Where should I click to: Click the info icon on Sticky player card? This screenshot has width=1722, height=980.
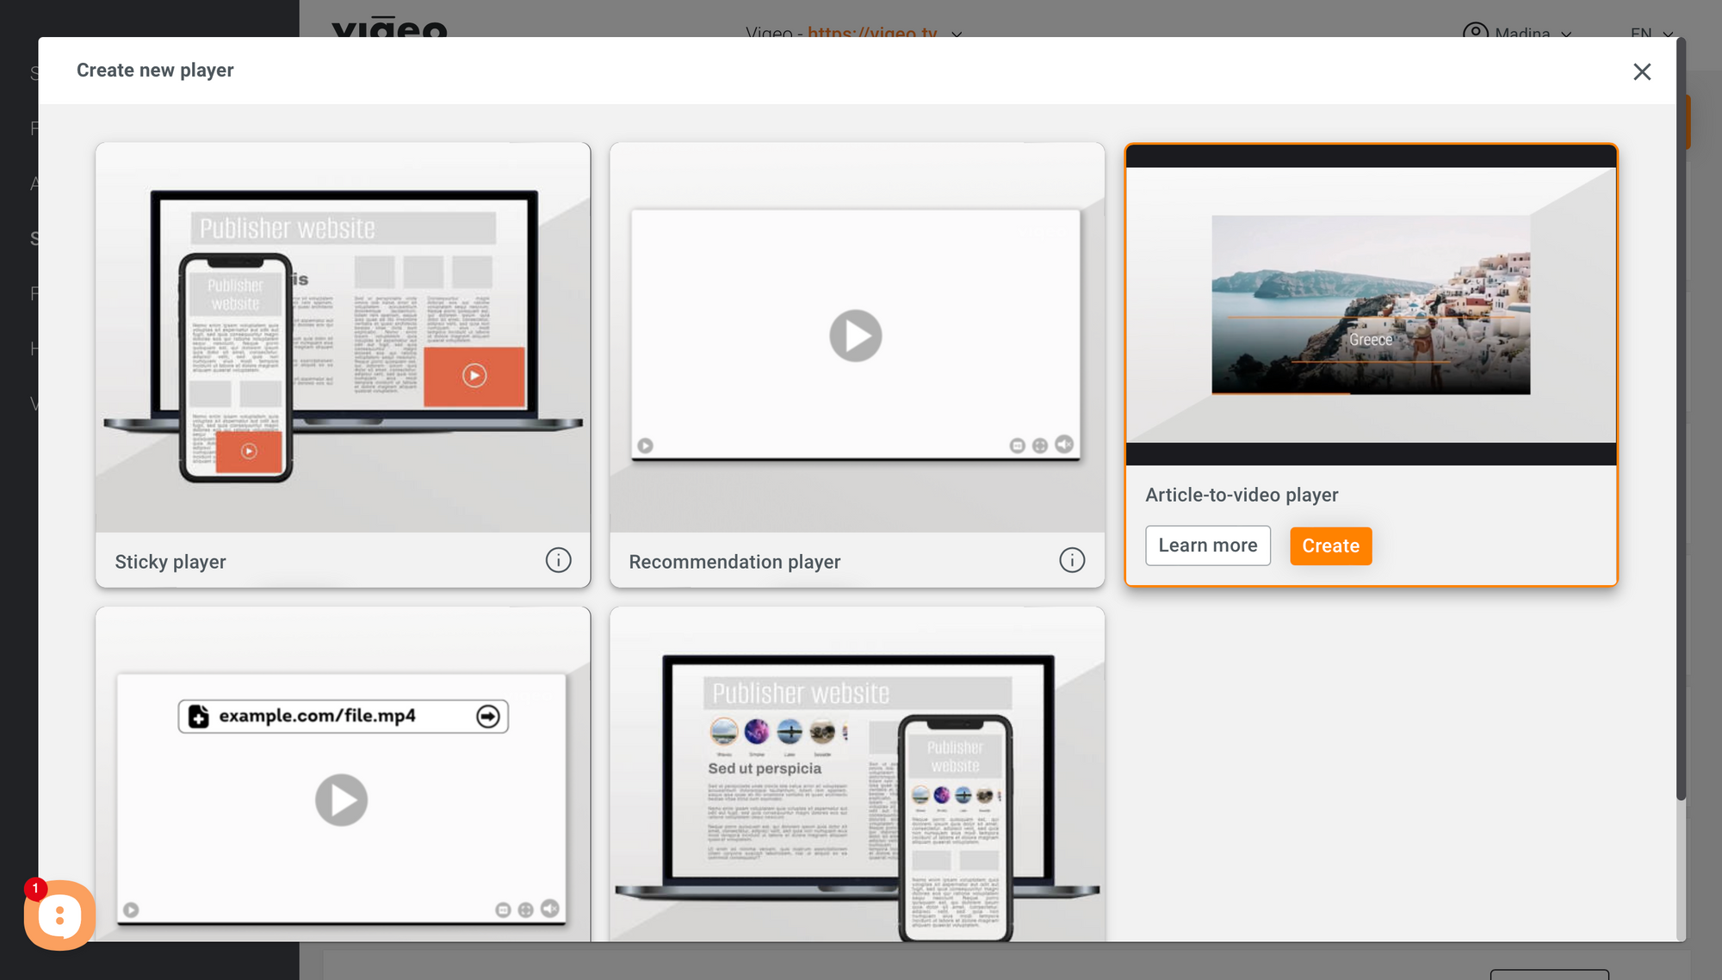[x=558, y=560]
